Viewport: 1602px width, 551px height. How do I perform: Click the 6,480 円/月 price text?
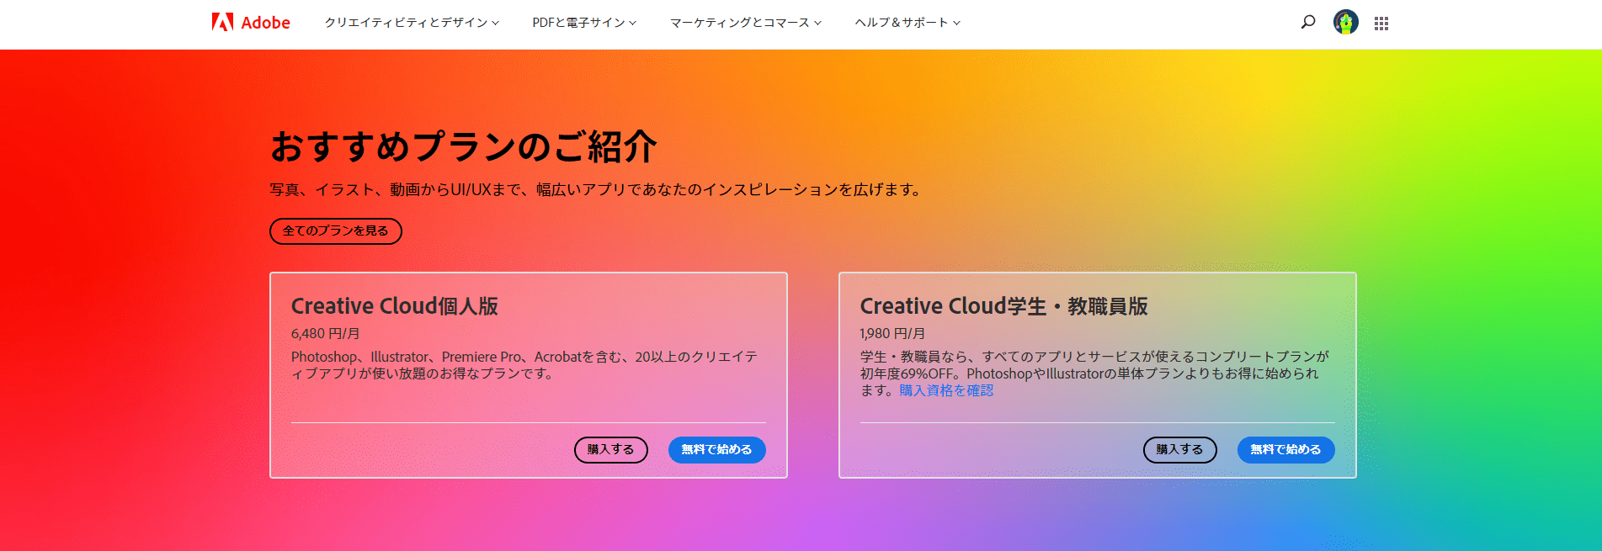[326, 334]
